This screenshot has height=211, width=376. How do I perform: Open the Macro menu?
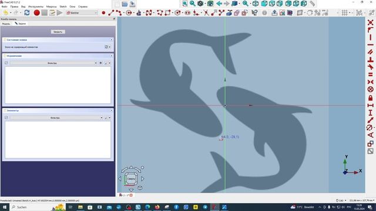51,6
